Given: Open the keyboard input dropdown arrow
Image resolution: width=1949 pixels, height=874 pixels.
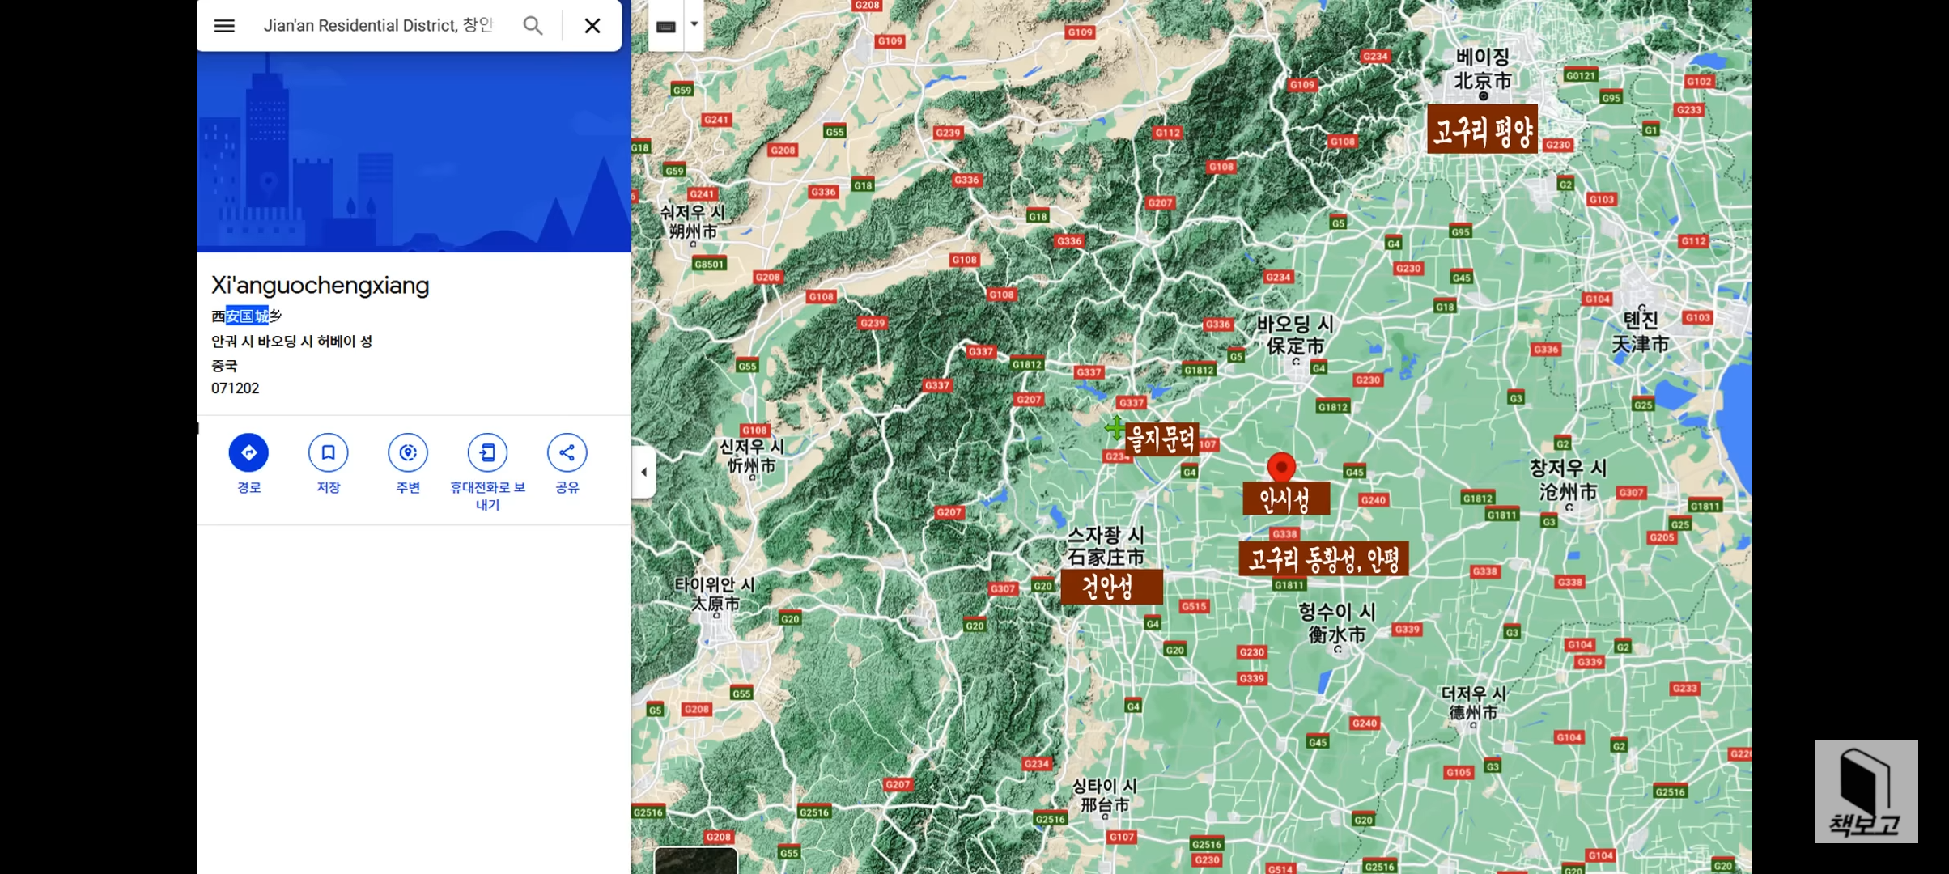Looking at the screenshot, I should 694,24.
